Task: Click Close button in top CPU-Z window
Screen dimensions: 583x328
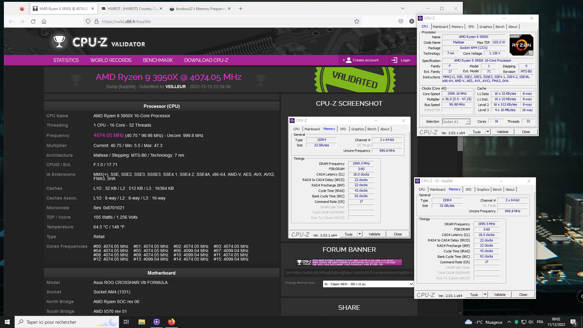Action: click(x=526, y=132)
